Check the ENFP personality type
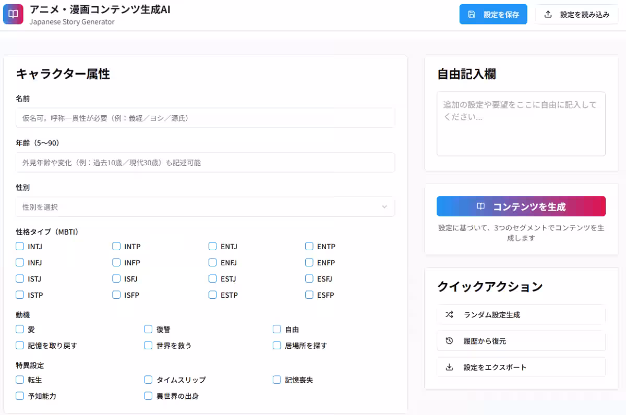 click(x=309, y=262)
